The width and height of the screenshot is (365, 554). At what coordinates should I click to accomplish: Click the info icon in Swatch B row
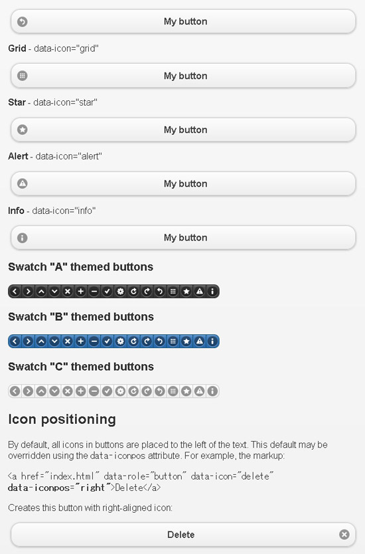212,341
